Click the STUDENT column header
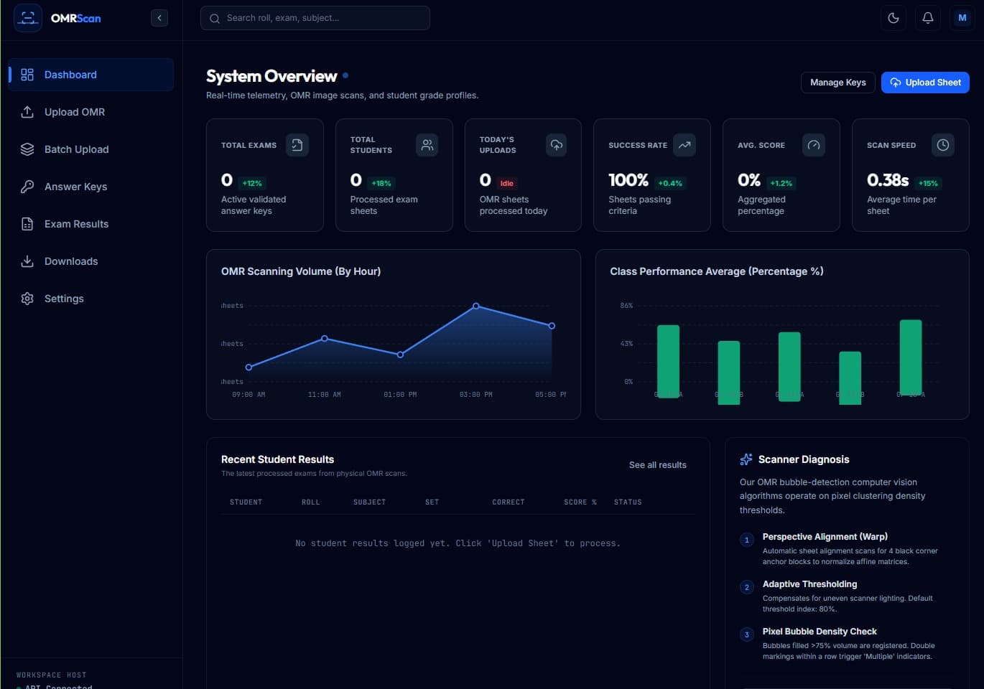The image size is (984, 689). point(246,502)
